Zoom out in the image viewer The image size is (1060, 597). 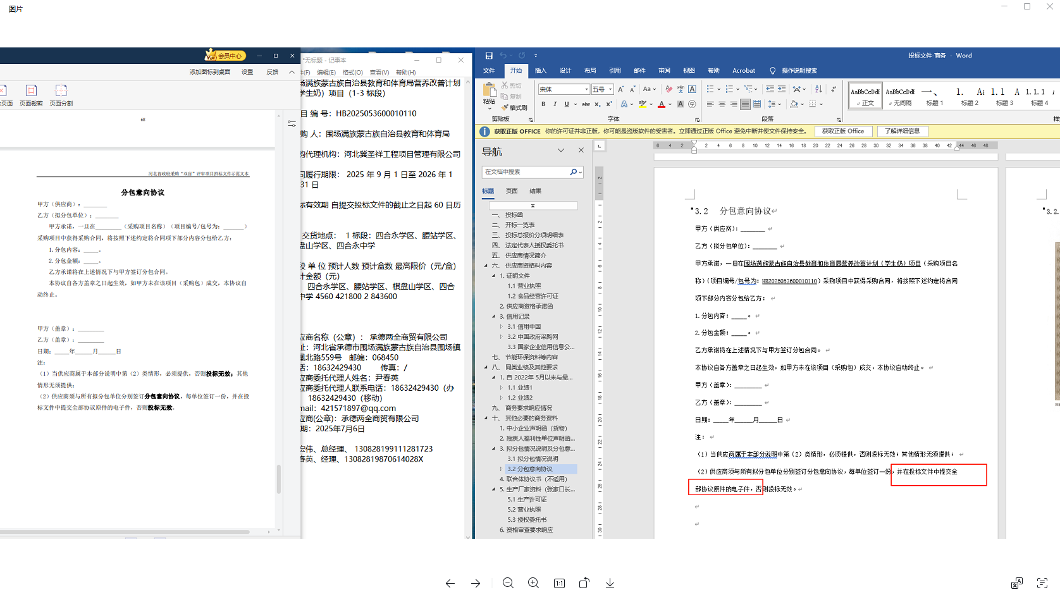(508, 583)
